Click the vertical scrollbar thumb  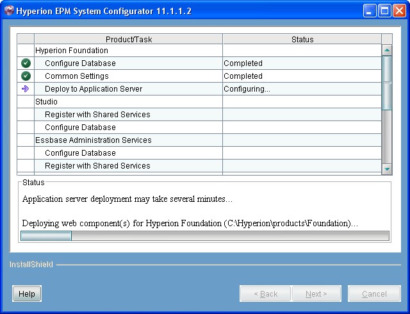coord(387,82)
